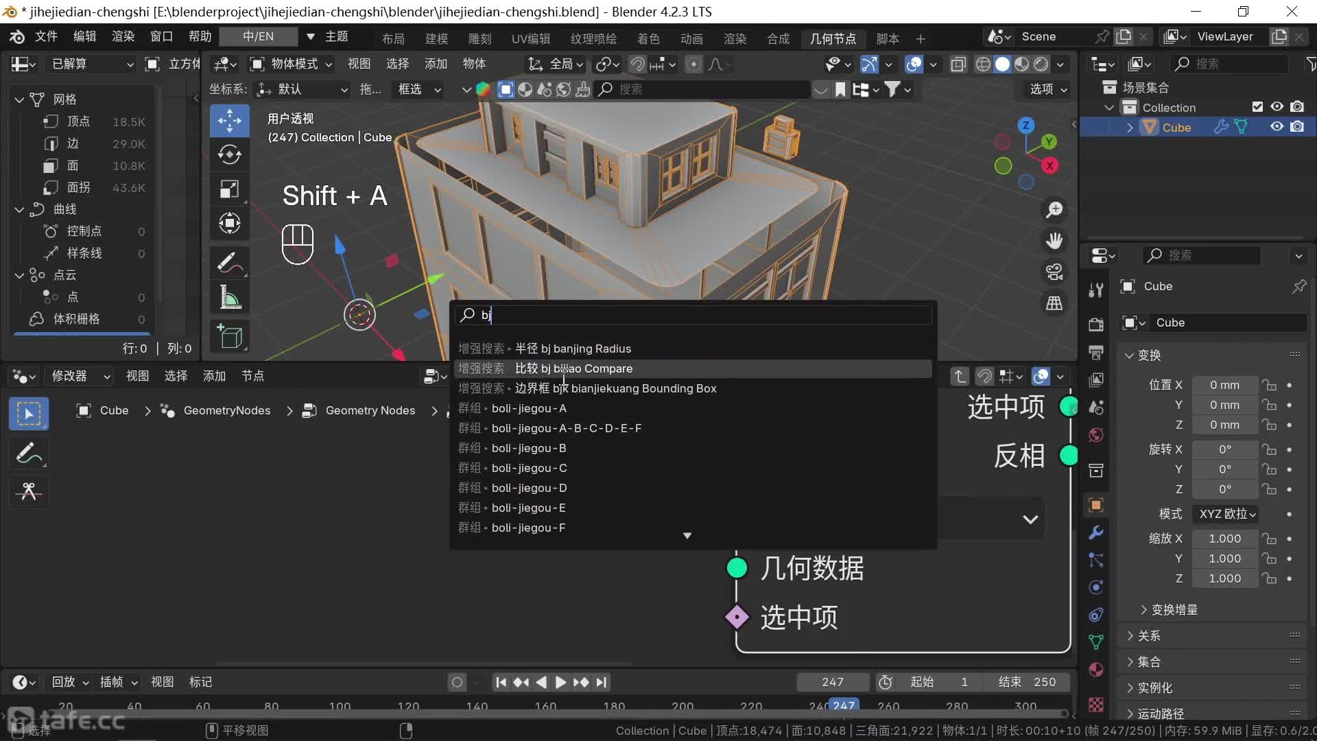Open the 物体模式 object mode dropdown
The width and height of the screenshot is (1317, 741).
[x=292, y=64]
